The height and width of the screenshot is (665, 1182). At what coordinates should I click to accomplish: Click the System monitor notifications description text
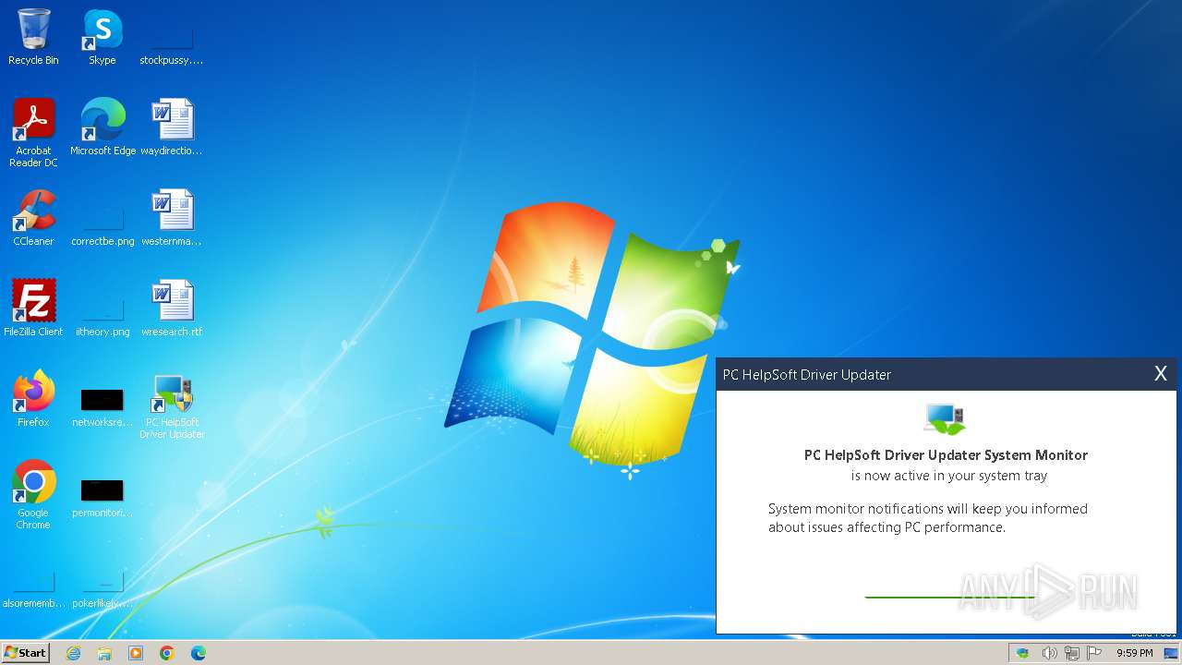(928, 518)
